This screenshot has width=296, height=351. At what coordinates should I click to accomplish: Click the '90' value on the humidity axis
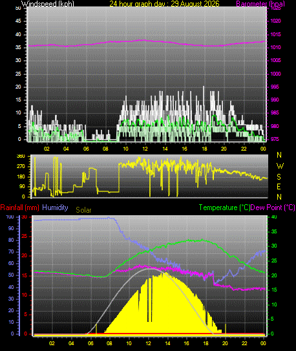click(x=11, y=229)
